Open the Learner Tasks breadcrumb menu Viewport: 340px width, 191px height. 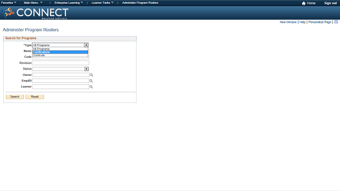tap(103, 3)
